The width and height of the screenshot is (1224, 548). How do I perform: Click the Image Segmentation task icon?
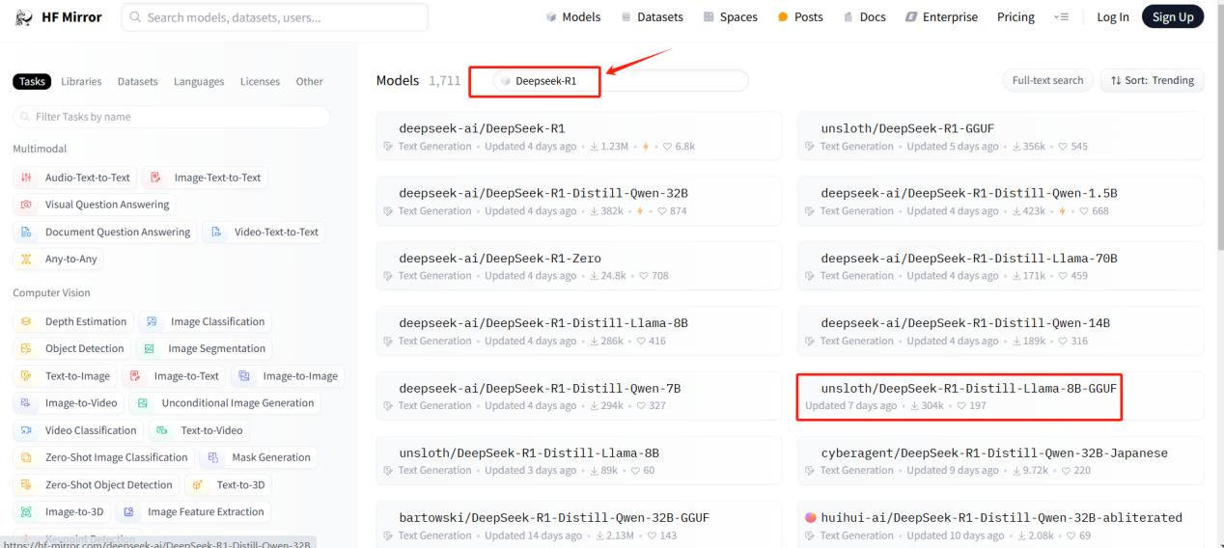pos(150,348)
